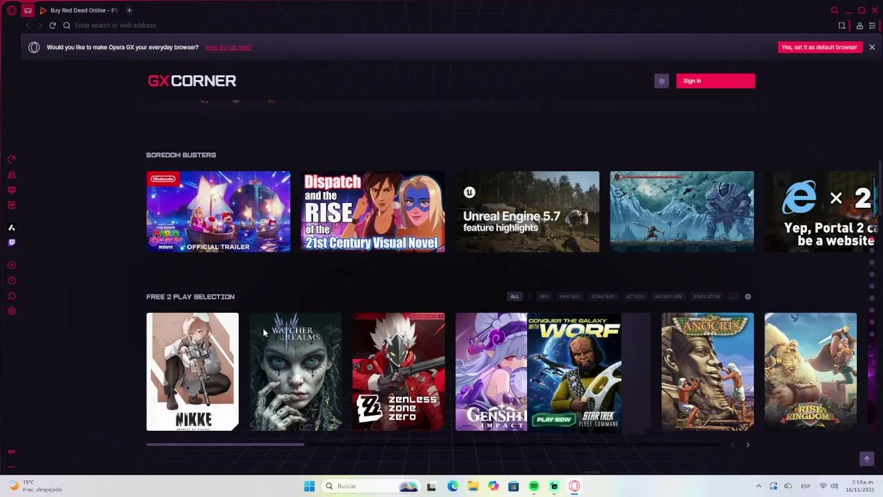Filter games by FANTASY
883x497 pixels.
coord(570,297)
